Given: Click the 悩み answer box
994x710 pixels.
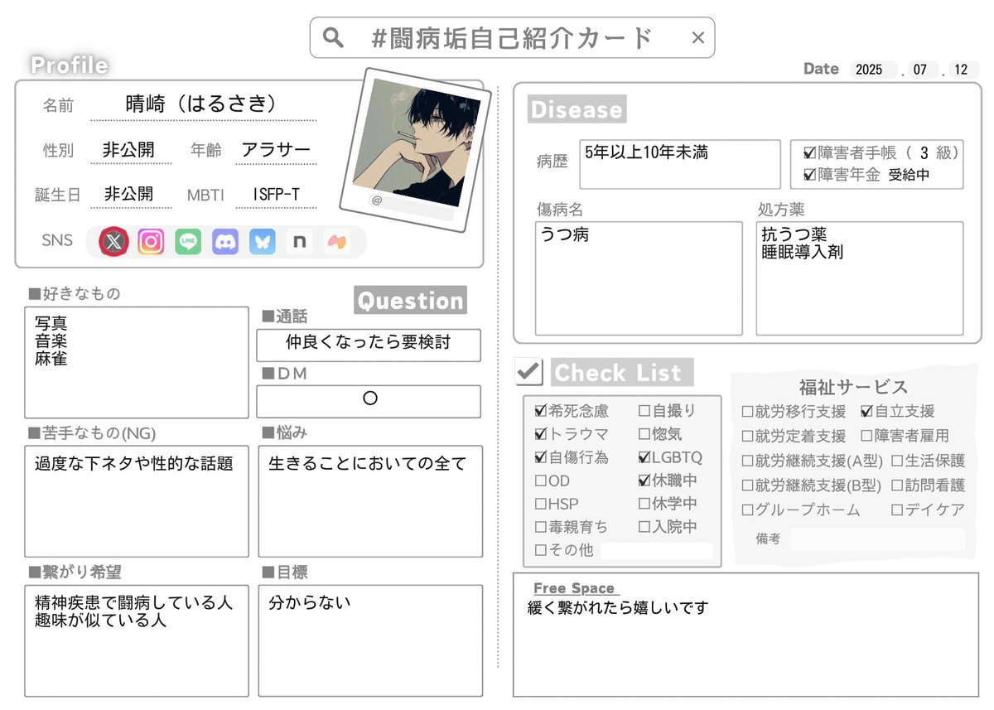Looking at the screenshot, I should click(370, 501).
